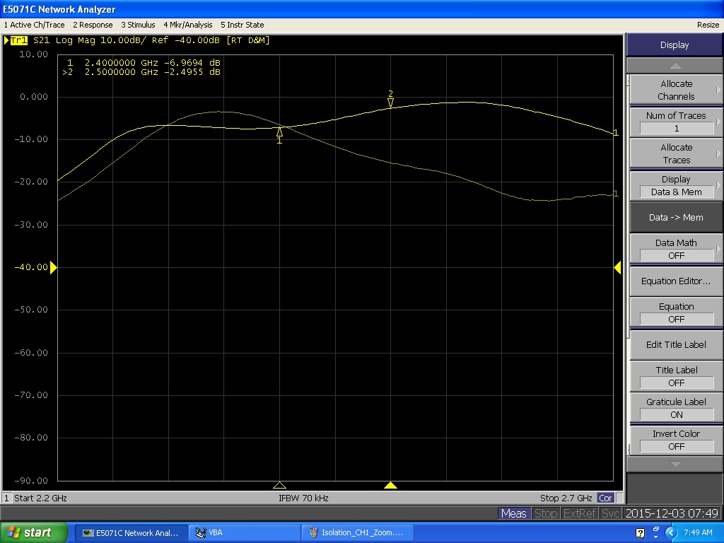Click the right reference position arrow
Screen dimensions: 724x543
(x=617, y=267)
